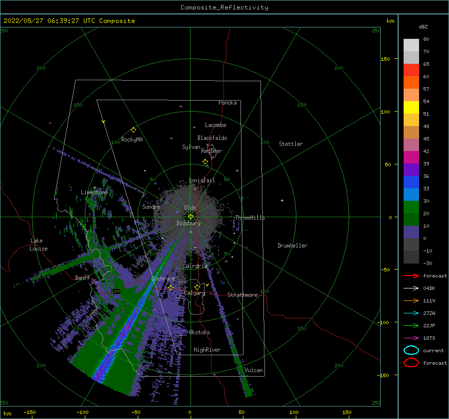449x419 pixels.
Task: Click the Calgary label
Action: click(x=195, y=293)
